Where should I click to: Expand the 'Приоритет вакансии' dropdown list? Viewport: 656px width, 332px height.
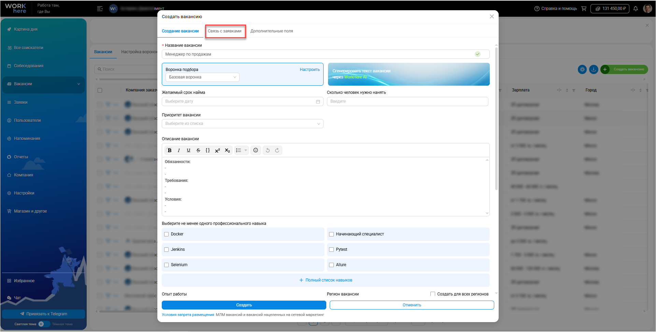pos(242,124)
